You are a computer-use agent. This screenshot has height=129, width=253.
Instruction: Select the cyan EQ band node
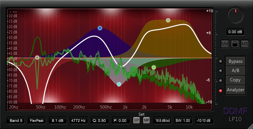pyautogui.click(x=119, y=84)
